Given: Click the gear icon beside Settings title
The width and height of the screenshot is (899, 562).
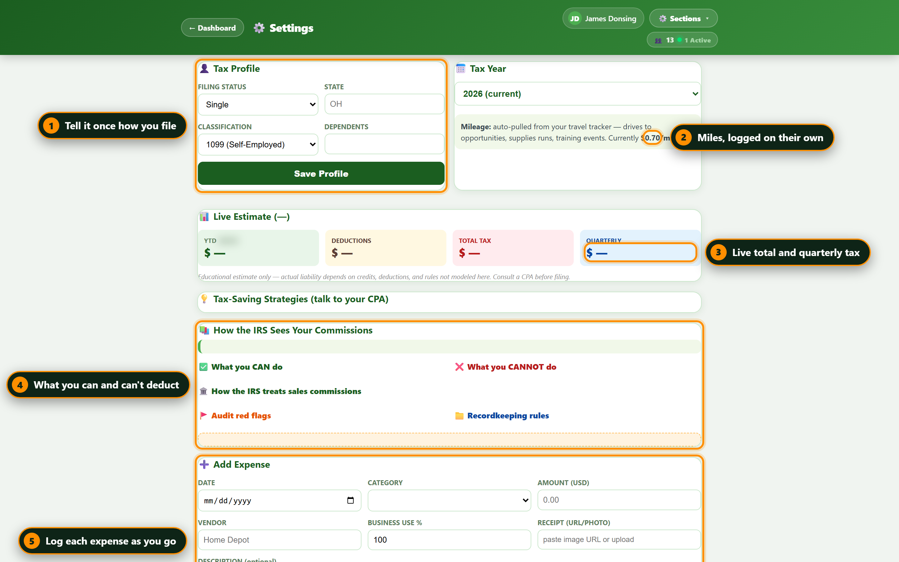Looking at the screenshot, I should [x=259, y=28].
